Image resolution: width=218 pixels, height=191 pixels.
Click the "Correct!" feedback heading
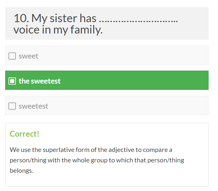point(24,134)
